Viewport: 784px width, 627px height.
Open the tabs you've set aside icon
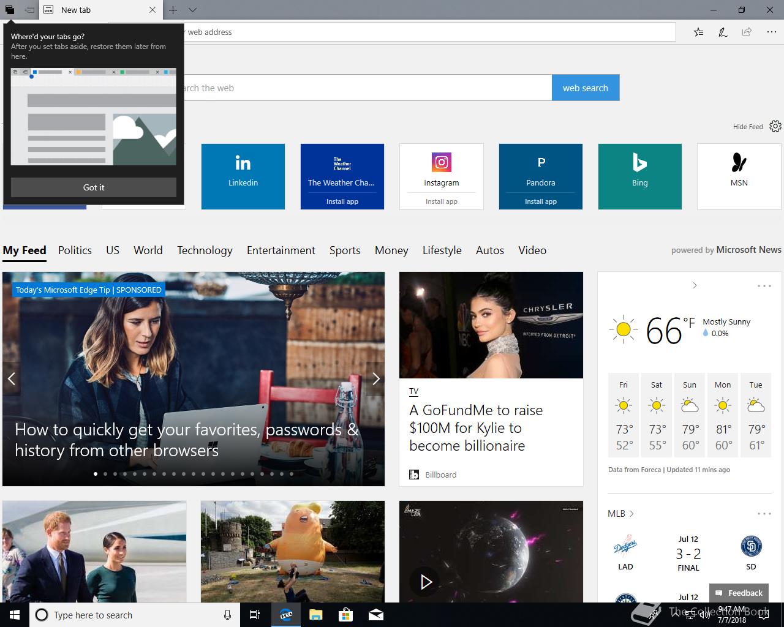(9, 10)
